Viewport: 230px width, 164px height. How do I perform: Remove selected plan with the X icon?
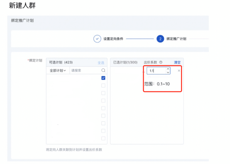coord(179,71)
